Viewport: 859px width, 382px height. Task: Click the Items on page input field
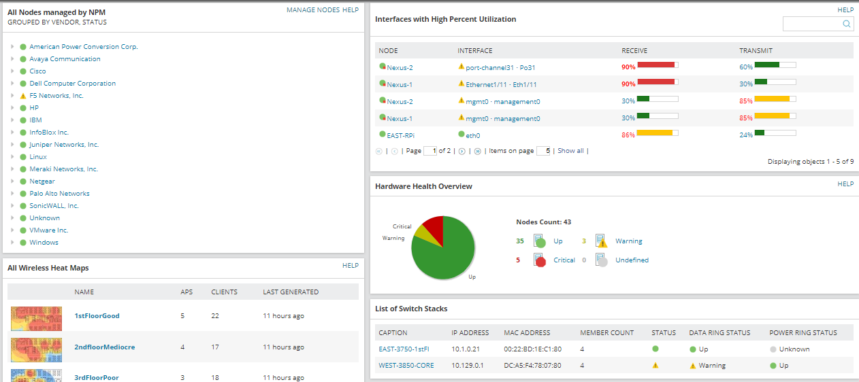543,151
